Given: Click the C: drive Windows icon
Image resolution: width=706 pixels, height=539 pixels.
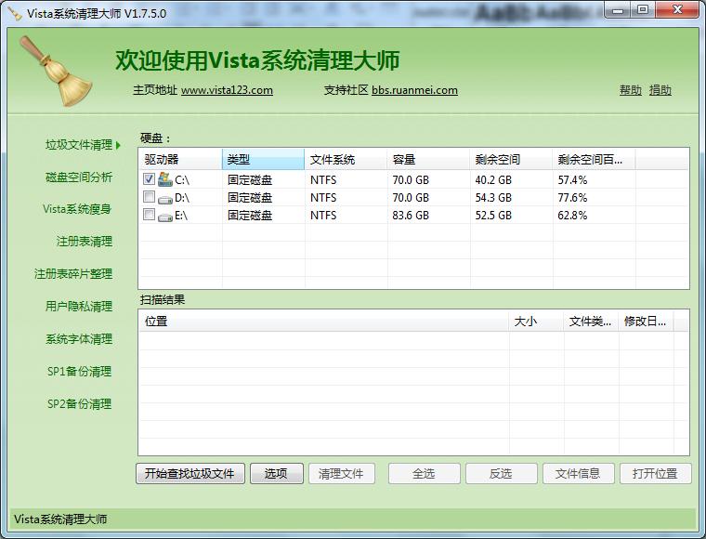Looking at the screenshot, I should pyautogui.click(x=165, y=179).
